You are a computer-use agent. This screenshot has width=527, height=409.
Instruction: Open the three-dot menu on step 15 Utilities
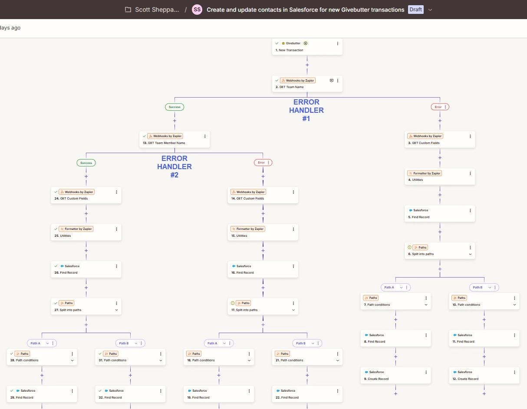[x=293, y=229]
